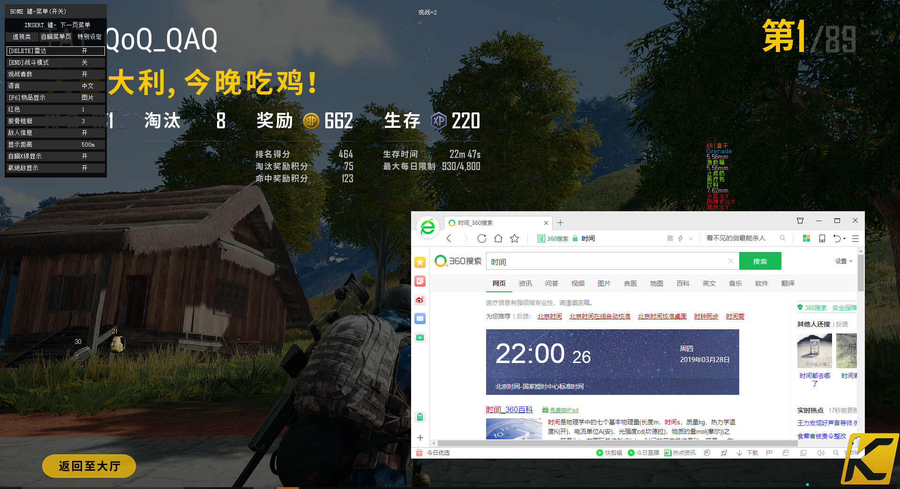This screenshot has width=900, height=489.
Task: Click the zoom magnifier in status bar
Action: click(x=836, y=453)
